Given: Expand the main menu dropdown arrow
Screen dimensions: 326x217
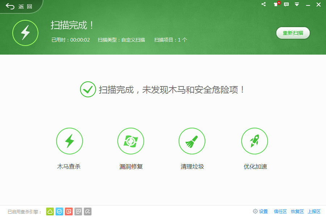Looking at the screenshot, I should click(297, 4).
